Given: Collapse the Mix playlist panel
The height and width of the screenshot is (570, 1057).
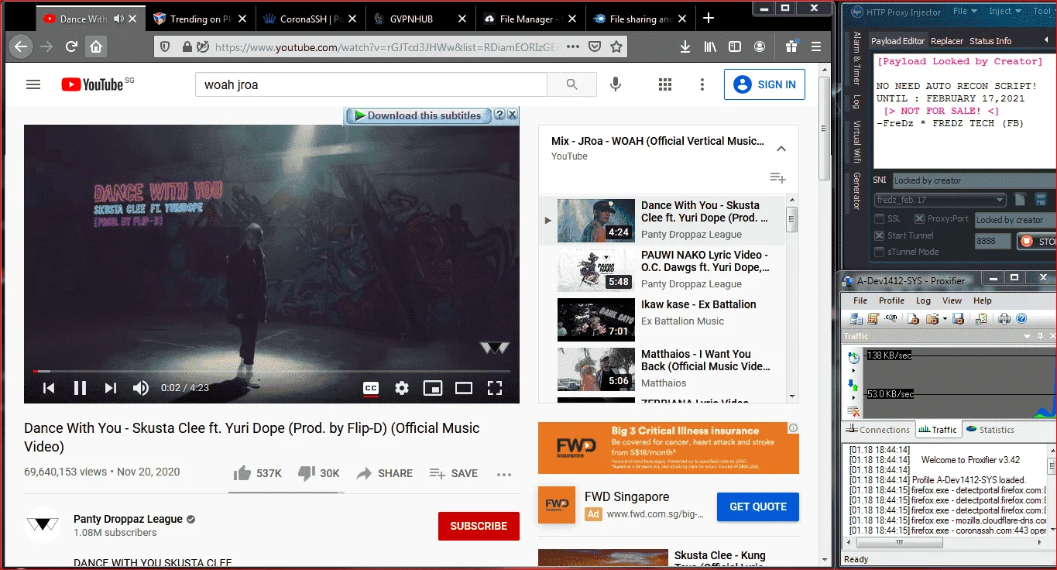Looking at the screenshot, I should [x=781, y=149].
